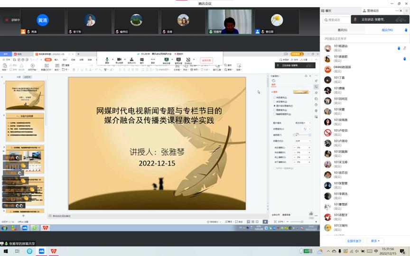Select the second slide thumbnail
Viewport: 410px width, 256px height.
[25, 128]
